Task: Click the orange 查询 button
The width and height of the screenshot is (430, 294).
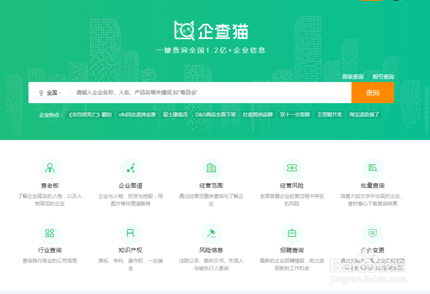Action: tap(373, 93)
